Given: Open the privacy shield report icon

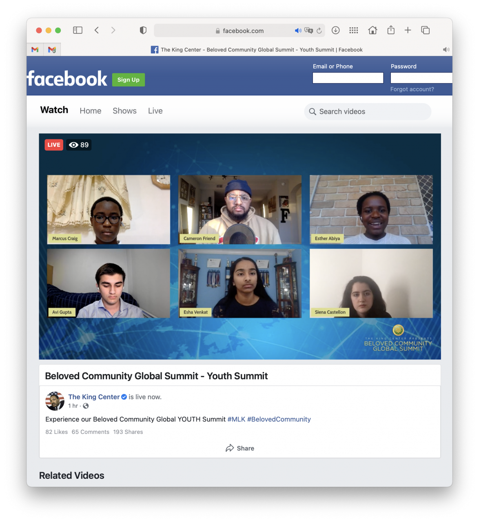Looking at the screenshot, I should (x=143, y=30).
